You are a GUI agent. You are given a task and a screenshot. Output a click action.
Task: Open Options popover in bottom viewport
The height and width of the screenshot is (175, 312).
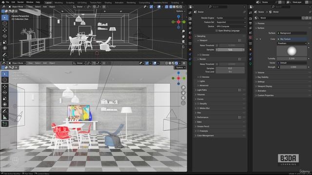coord(180,68)
